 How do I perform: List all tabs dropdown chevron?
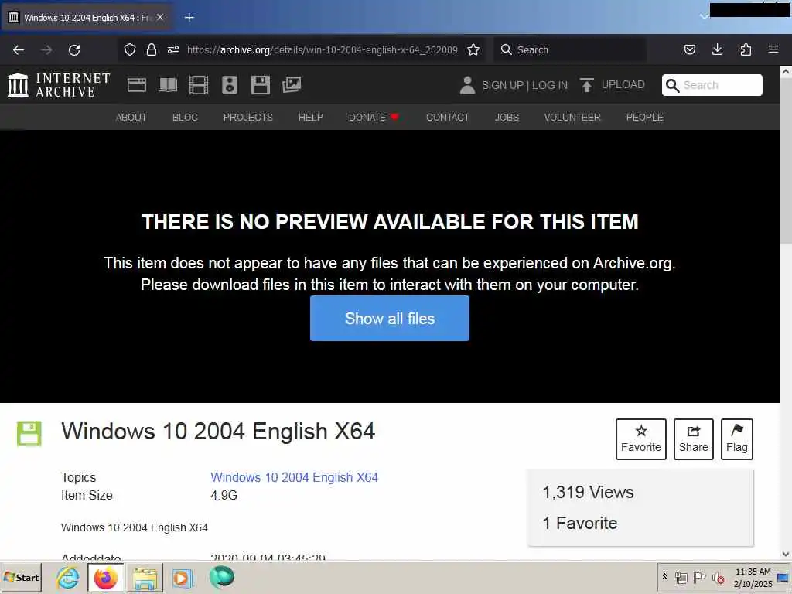coord(704,17)
